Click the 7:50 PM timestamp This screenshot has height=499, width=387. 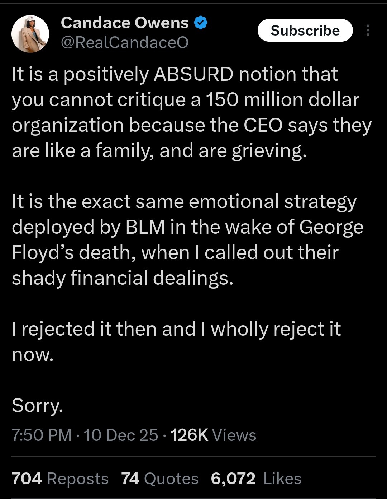click(42, 435)
